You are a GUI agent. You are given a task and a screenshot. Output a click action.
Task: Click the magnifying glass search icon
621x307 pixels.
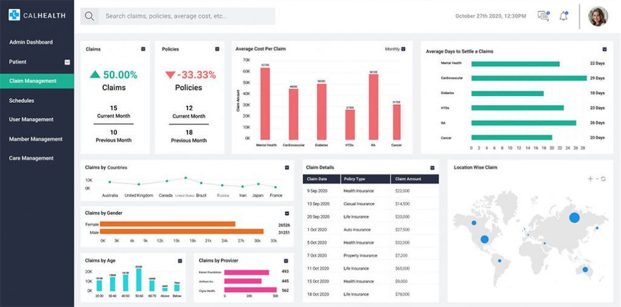89,16
